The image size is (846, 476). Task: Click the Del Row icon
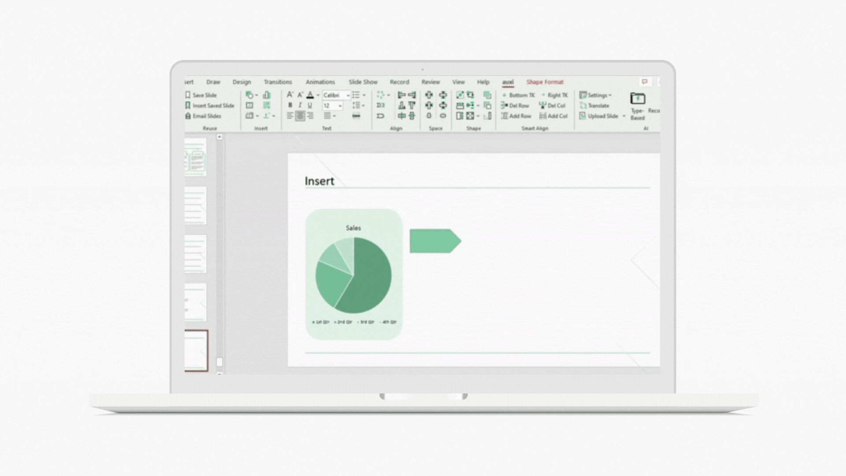tap(505, 106)
